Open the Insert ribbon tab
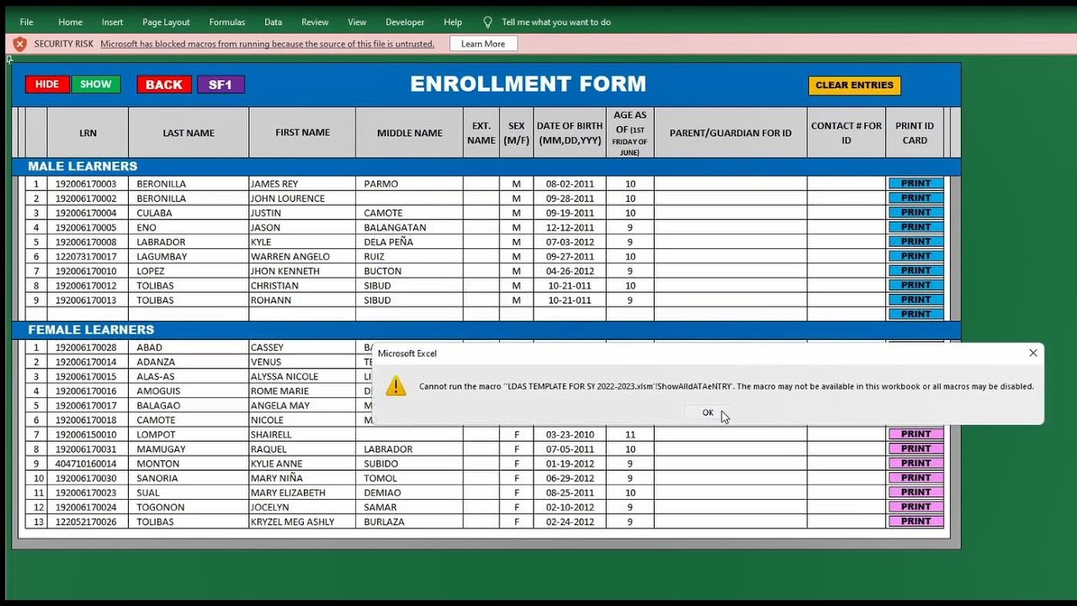Image resolution: width=1077 pixels, height=606 pixels. [112, 22]
